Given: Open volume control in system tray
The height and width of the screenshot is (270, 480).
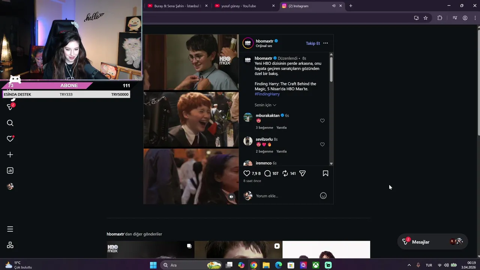Looking at the screenshot, I should pos(446,265).
